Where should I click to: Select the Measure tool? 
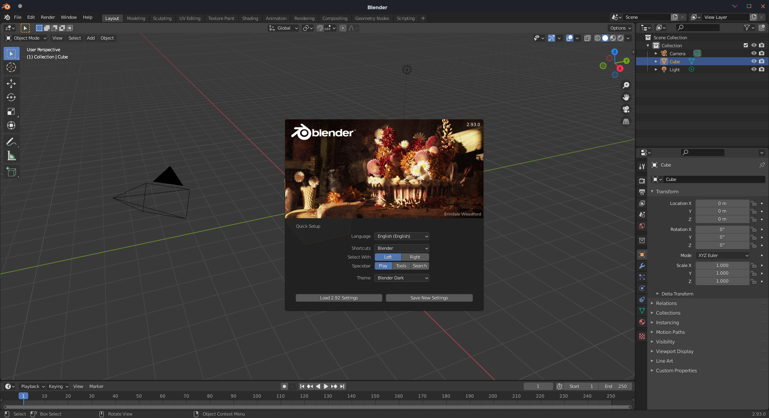click(x=11, y=156)
